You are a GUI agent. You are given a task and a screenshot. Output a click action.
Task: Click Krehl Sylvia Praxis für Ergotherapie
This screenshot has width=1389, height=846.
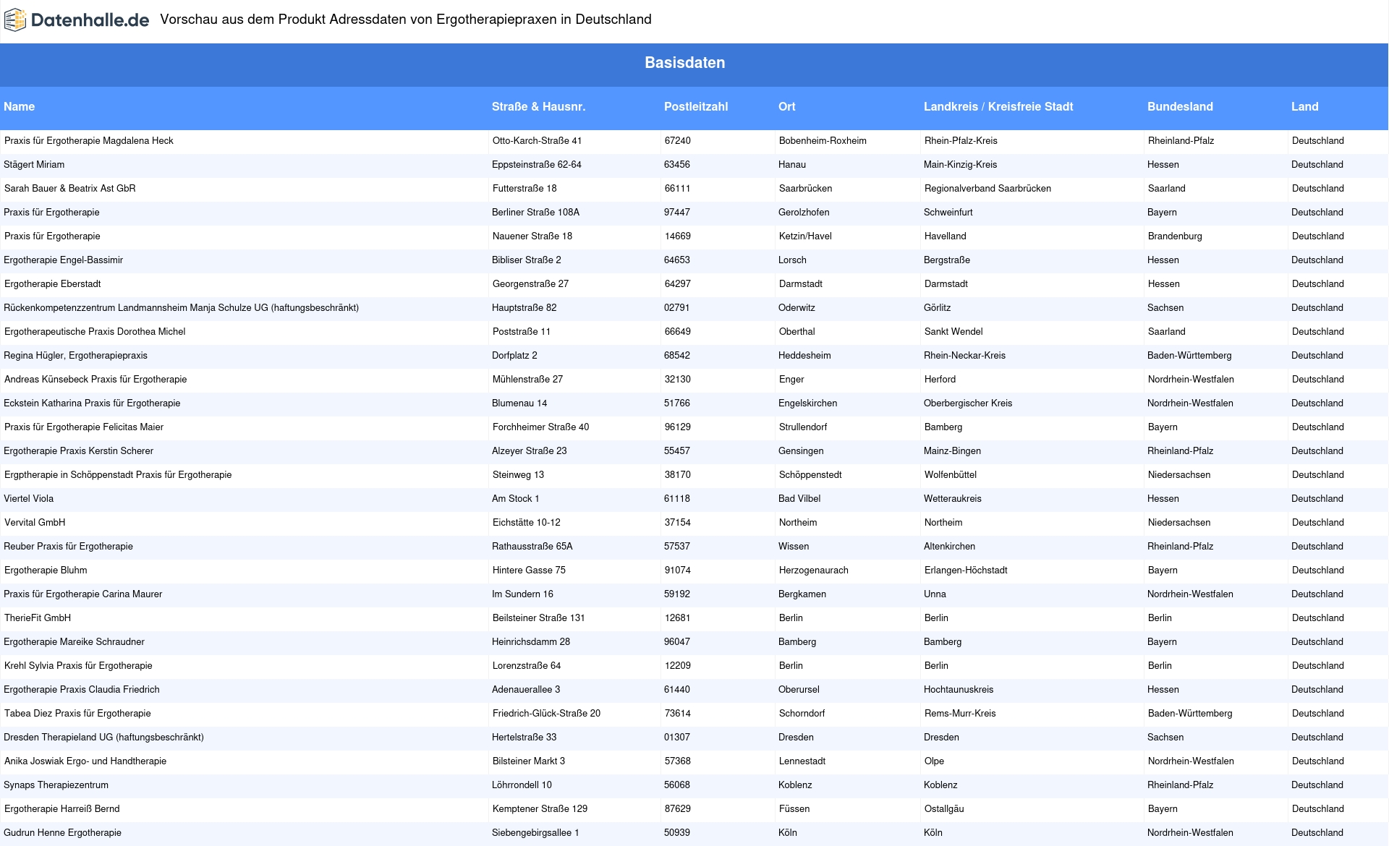click(x=78, y=666)
